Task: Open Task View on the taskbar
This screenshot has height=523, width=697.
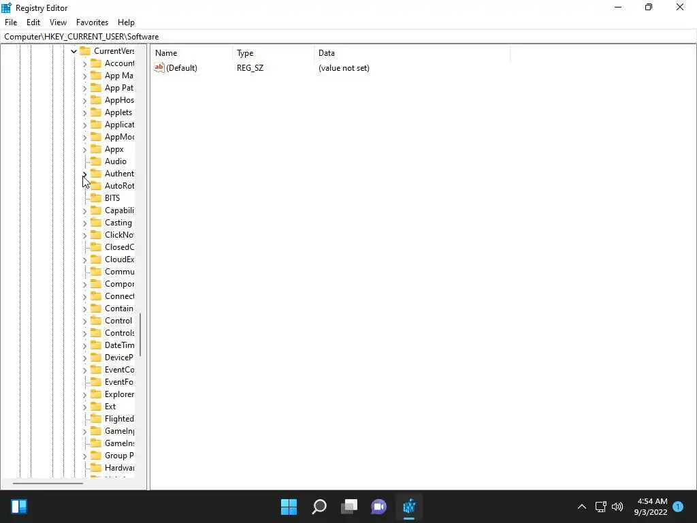Action: tap(349, 507)
